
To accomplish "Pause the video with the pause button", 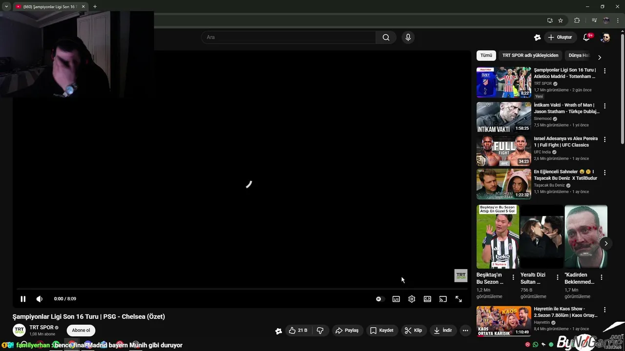I will click(x=23, y=299).
